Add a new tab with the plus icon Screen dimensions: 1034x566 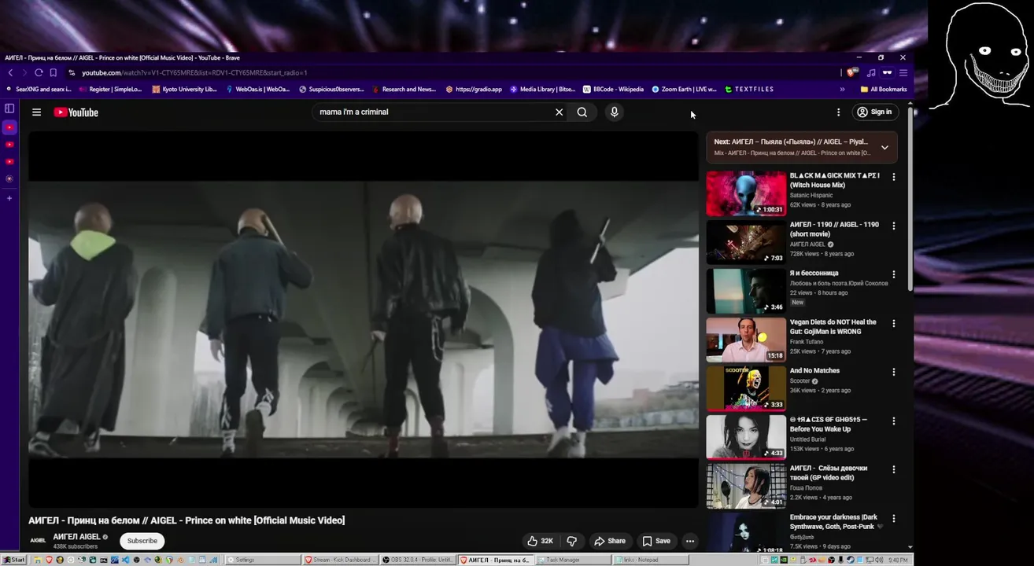click(9, 198)
